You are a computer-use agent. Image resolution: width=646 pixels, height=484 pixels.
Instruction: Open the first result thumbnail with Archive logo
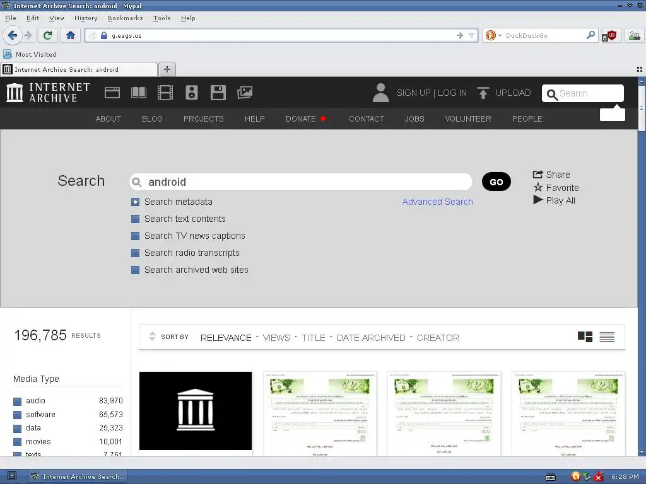point(196,411)
